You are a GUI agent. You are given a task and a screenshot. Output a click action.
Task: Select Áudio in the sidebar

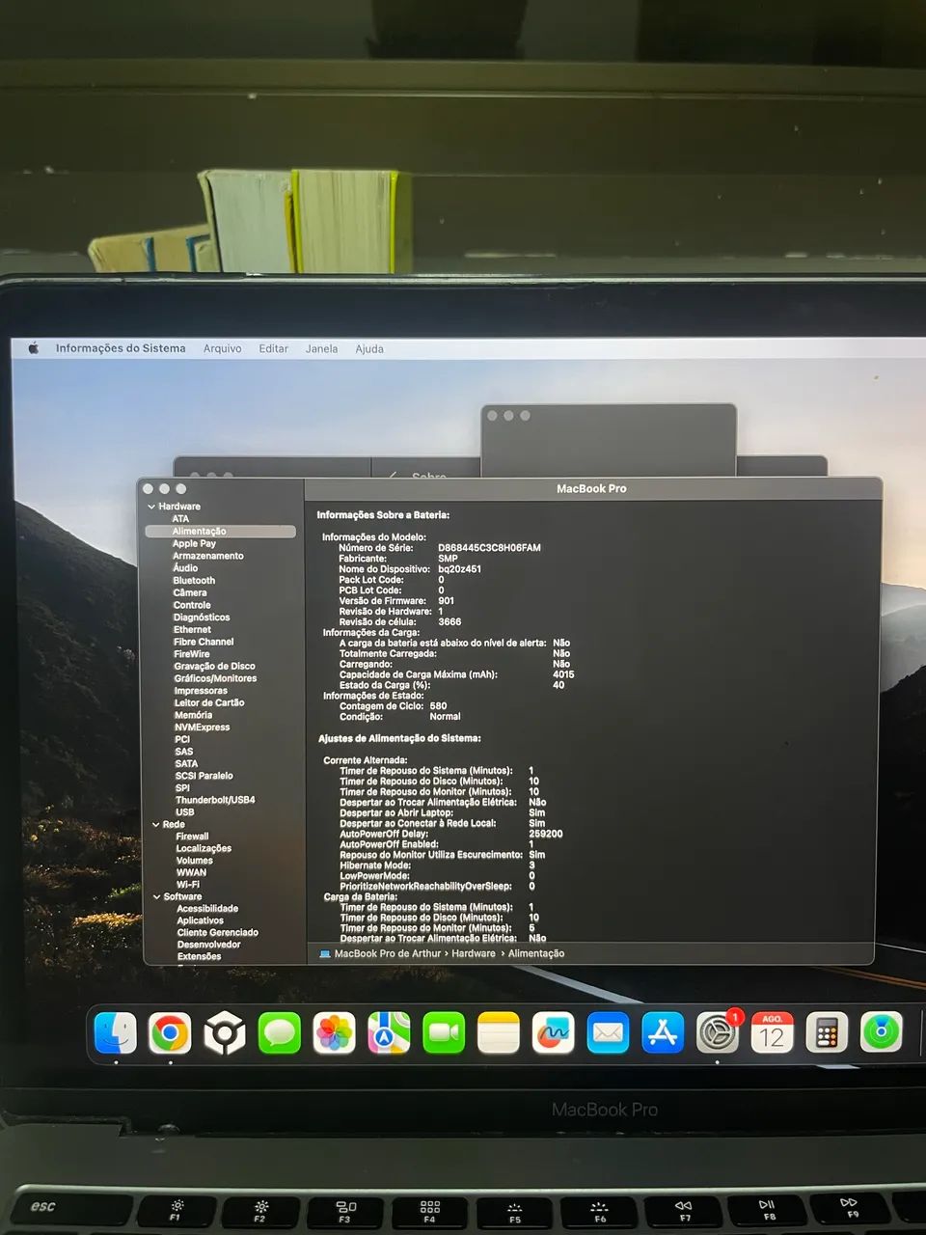[185, 568]
